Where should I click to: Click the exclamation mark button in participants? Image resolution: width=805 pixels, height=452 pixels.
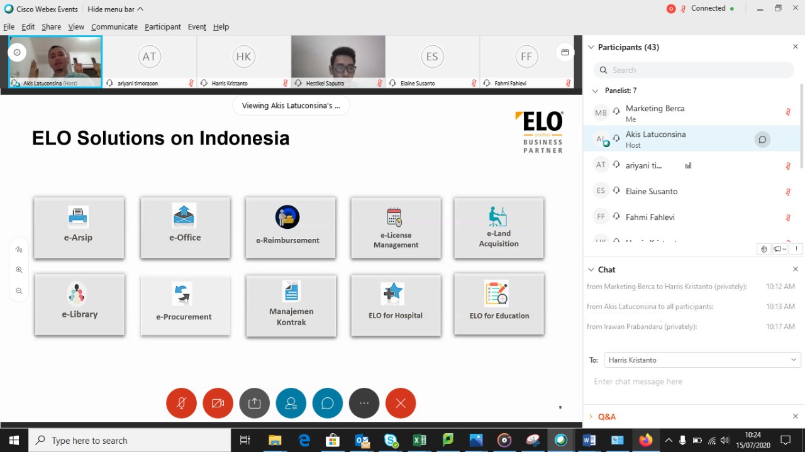coord(796,249)
